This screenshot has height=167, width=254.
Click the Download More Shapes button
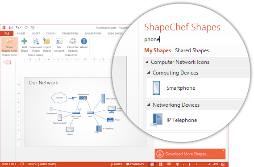[190, 154]
